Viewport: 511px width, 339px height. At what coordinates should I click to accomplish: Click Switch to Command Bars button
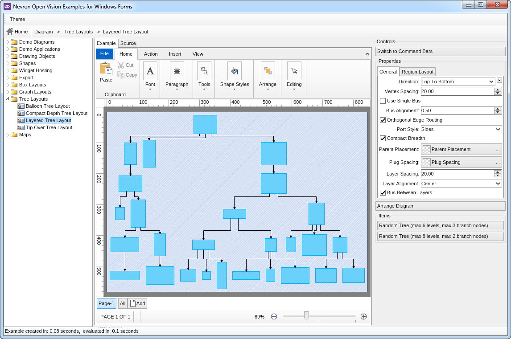tap(440, 51)
